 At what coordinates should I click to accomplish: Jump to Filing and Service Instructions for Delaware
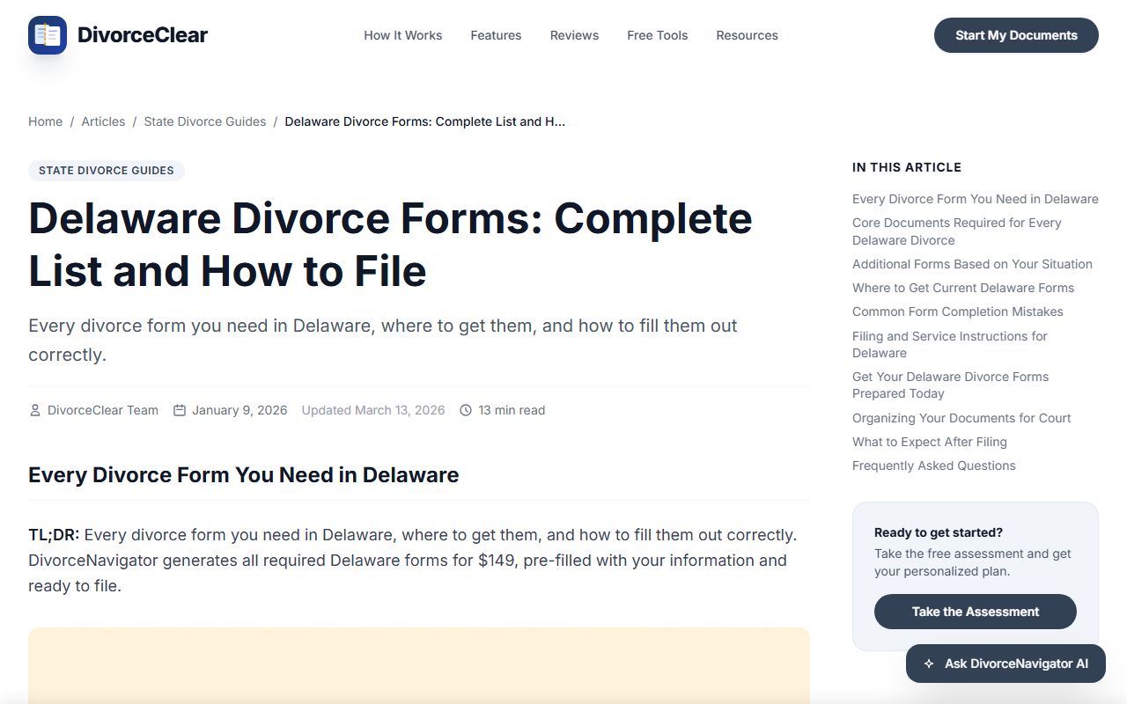[950, 344]
